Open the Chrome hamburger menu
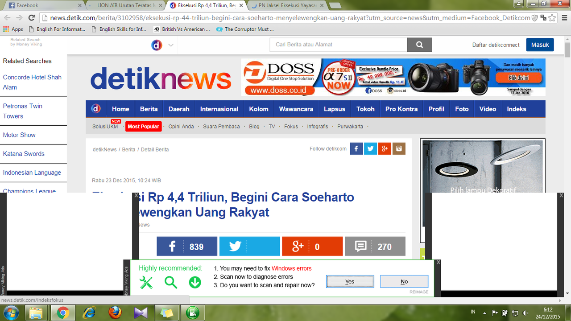Image resolution: width=571 pixels, height=321 pixels. [563, 18]
